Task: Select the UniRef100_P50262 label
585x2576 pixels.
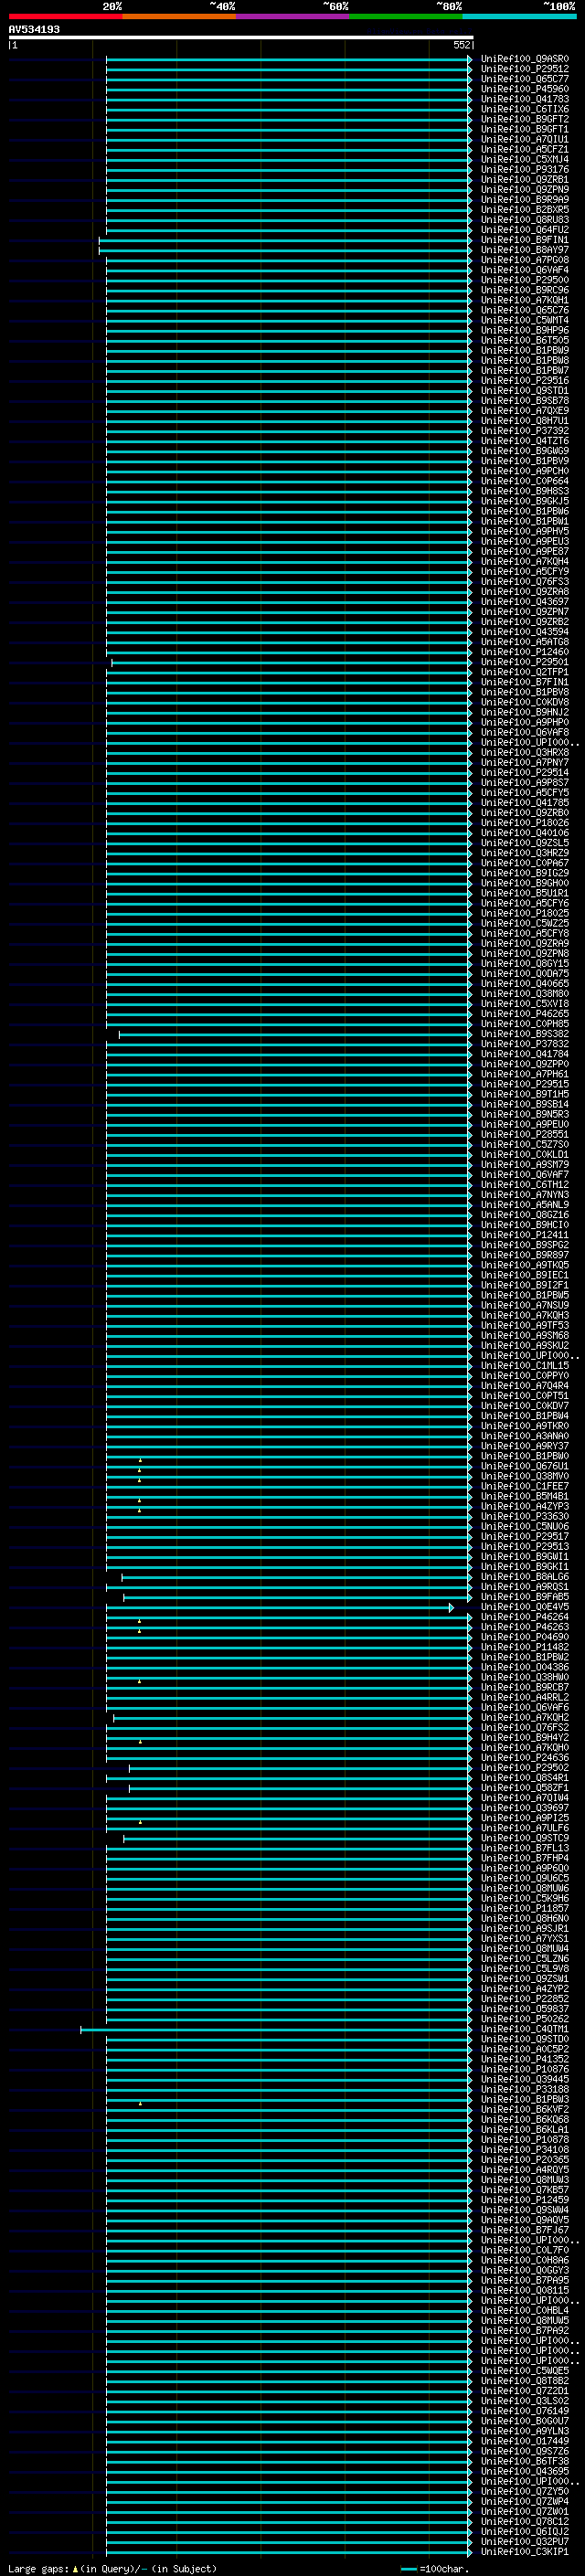Action: [x=525, y=2019]
